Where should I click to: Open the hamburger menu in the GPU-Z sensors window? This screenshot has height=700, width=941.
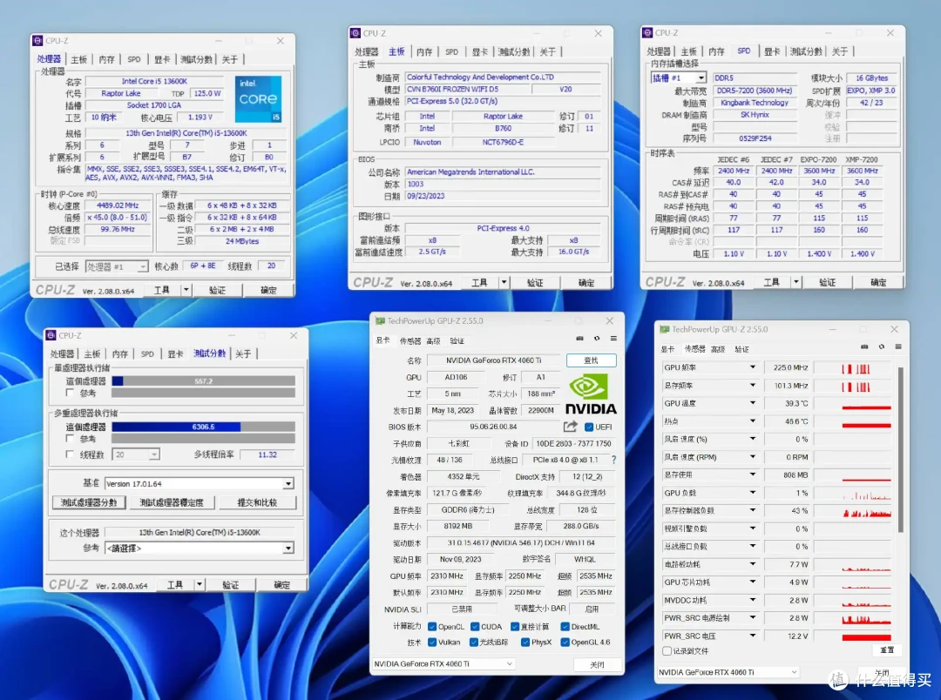click(x=898, y=347)
